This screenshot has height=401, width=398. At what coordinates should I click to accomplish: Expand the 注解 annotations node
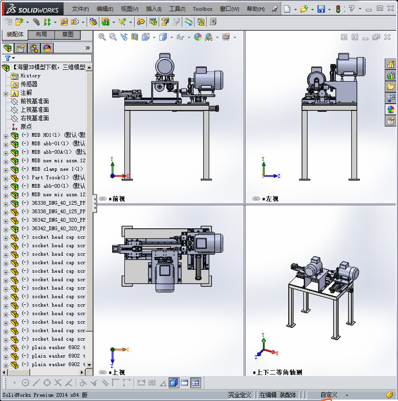click(x=6, y=94)
